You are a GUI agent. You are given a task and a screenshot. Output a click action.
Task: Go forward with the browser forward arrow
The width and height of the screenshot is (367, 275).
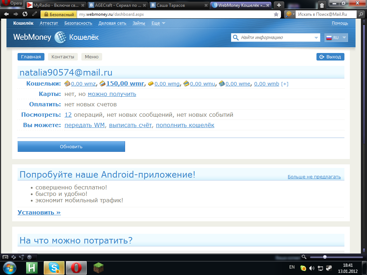click(x=16, y=14)
